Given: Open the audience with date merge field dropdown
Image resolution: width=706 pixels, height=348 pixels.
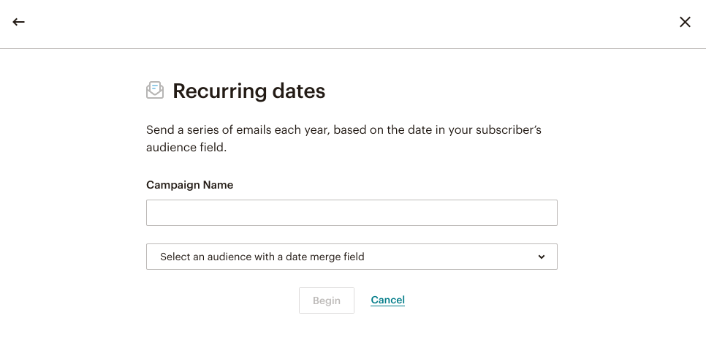Looking at the screenshot, I should point(352,257).
